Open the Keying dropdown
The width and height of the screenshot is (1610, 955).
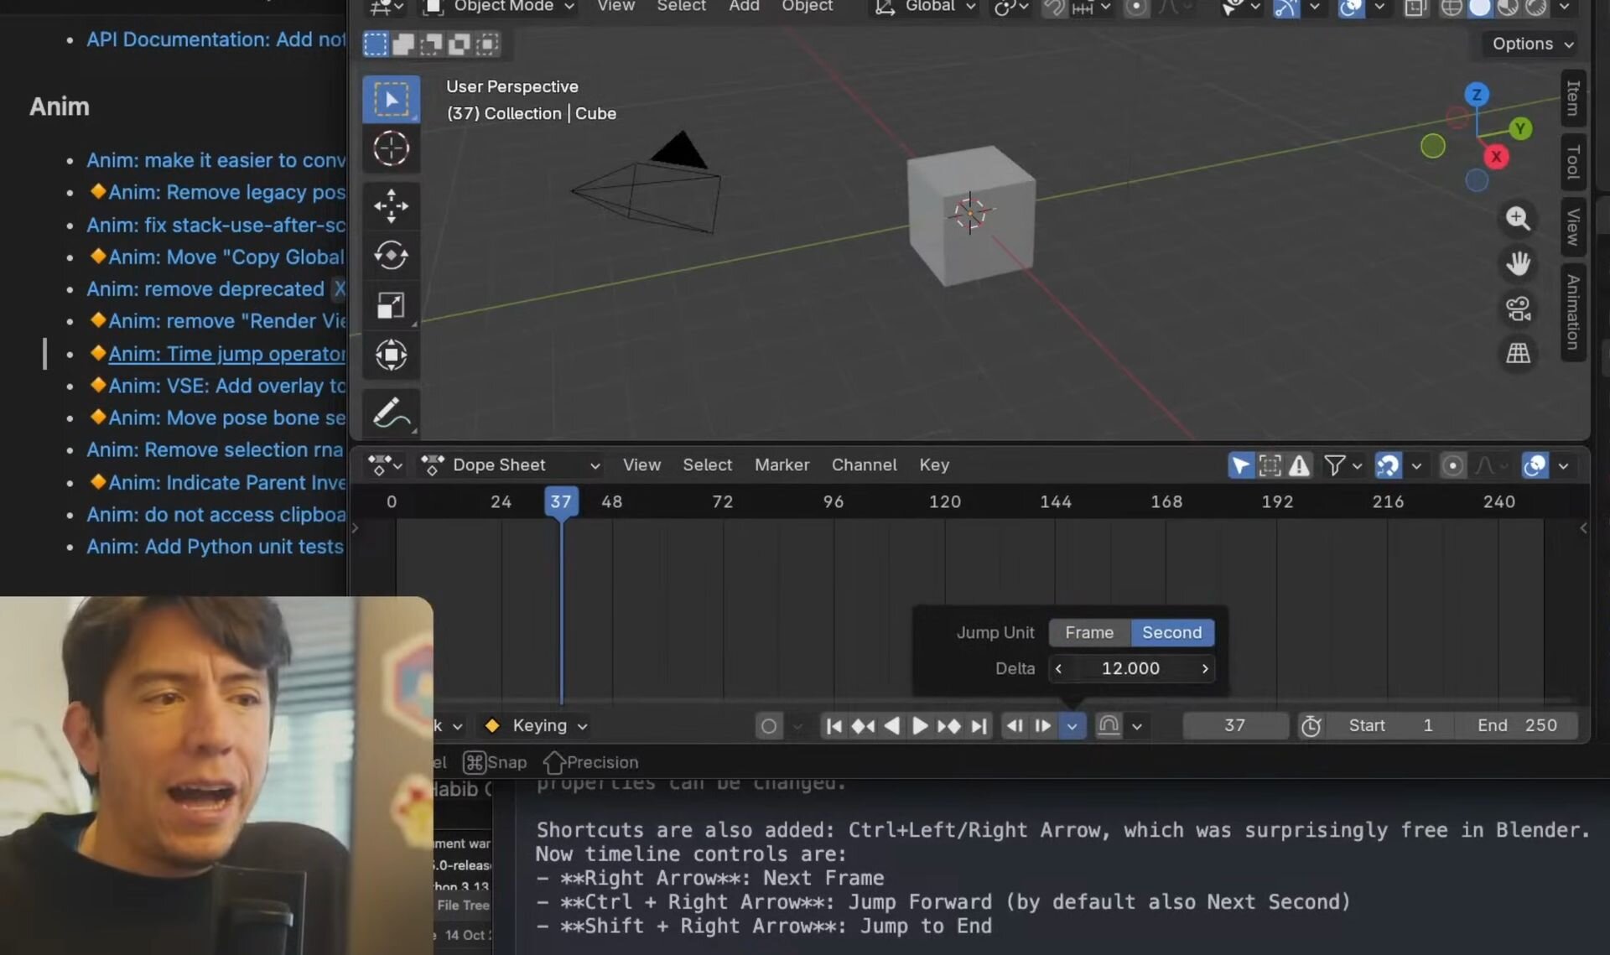538,726
